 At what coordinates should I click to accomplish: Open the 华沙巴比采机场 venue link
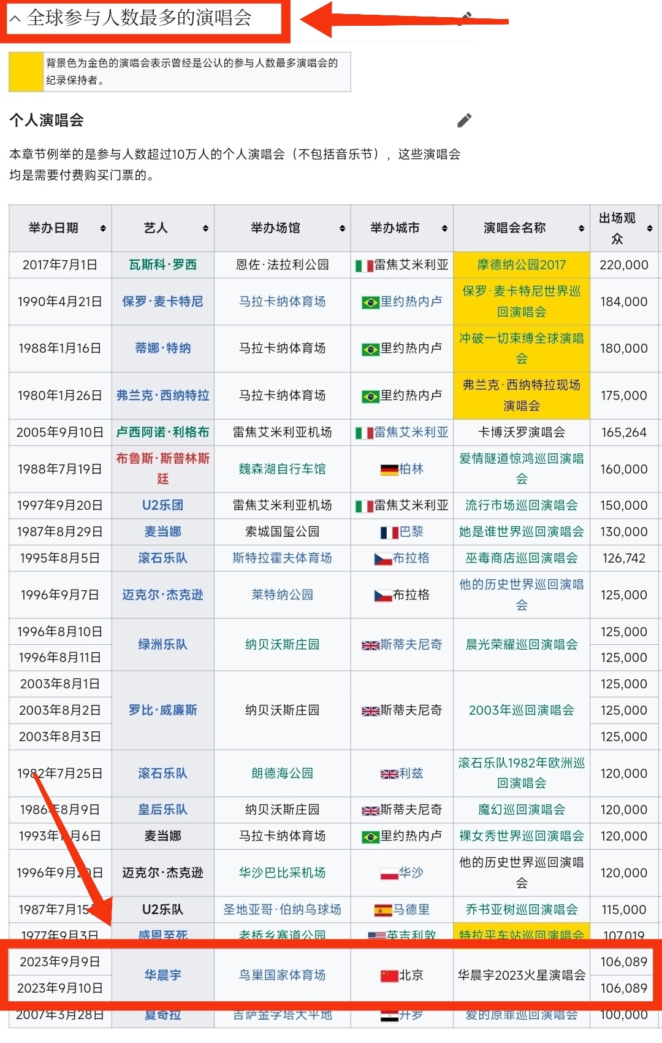283,873
